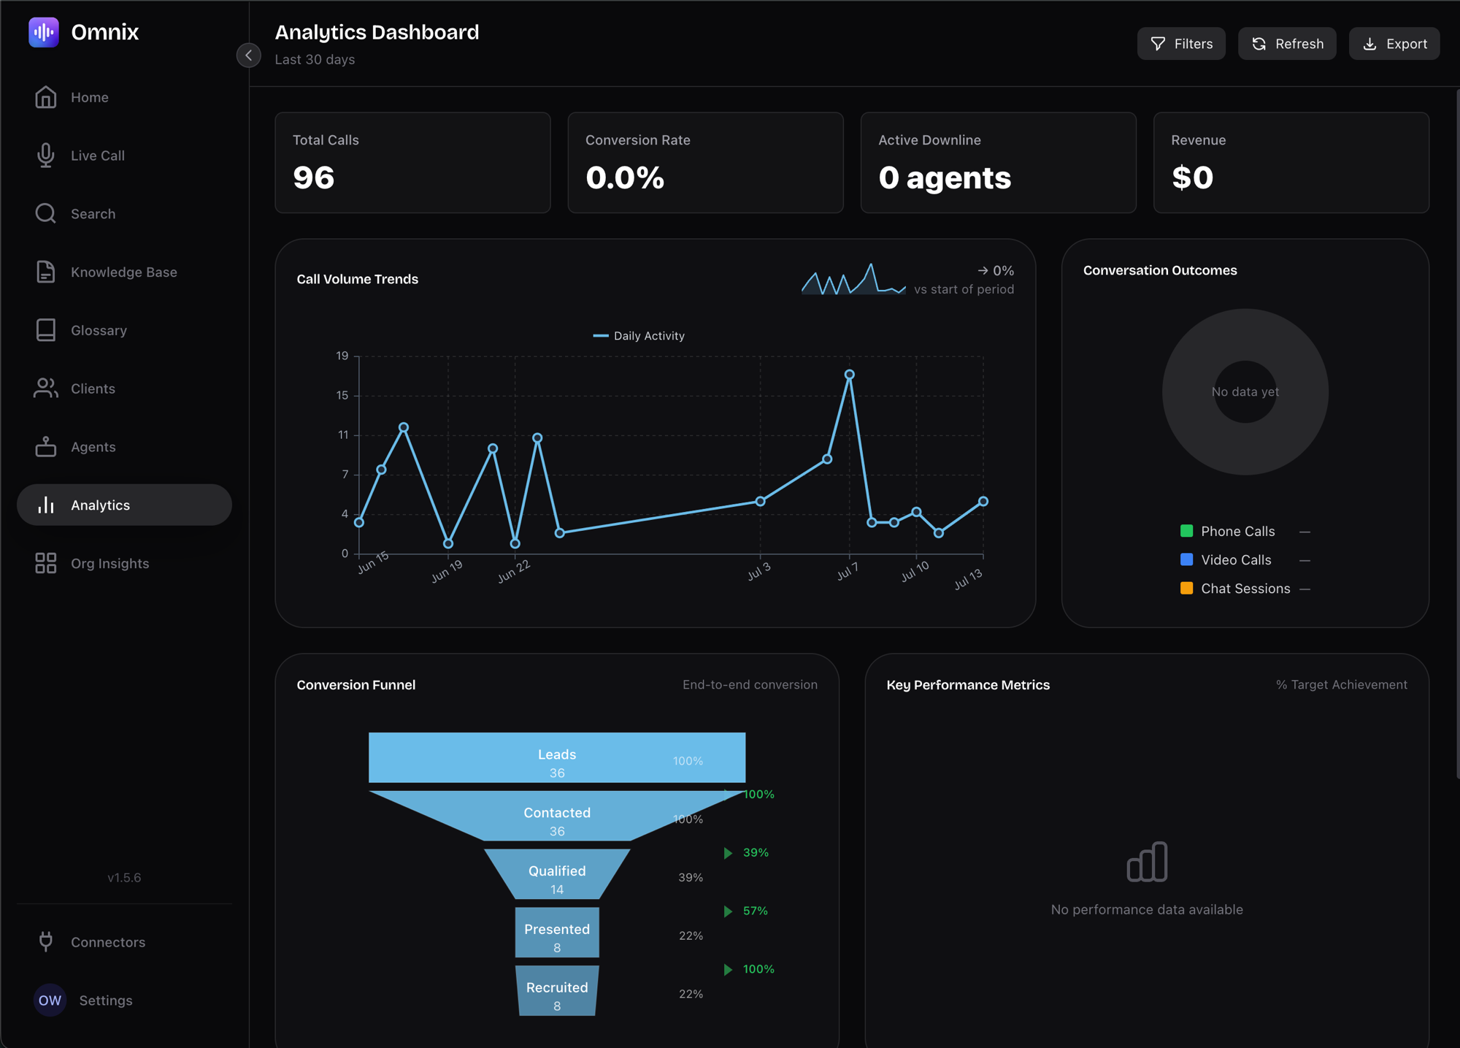Open Settings next to the OW avatar
The height and width of the screenshot is (1048, 1460).
[106, 1000]
